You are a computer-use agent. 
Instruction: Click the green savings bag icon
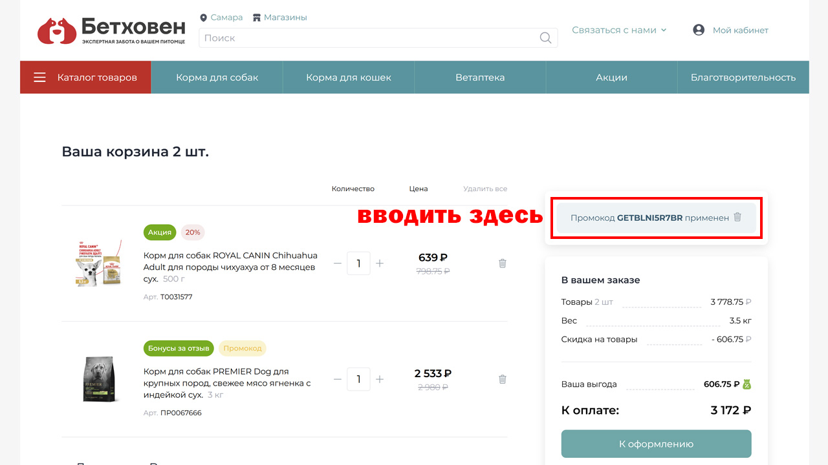click(x=746, y=384)
